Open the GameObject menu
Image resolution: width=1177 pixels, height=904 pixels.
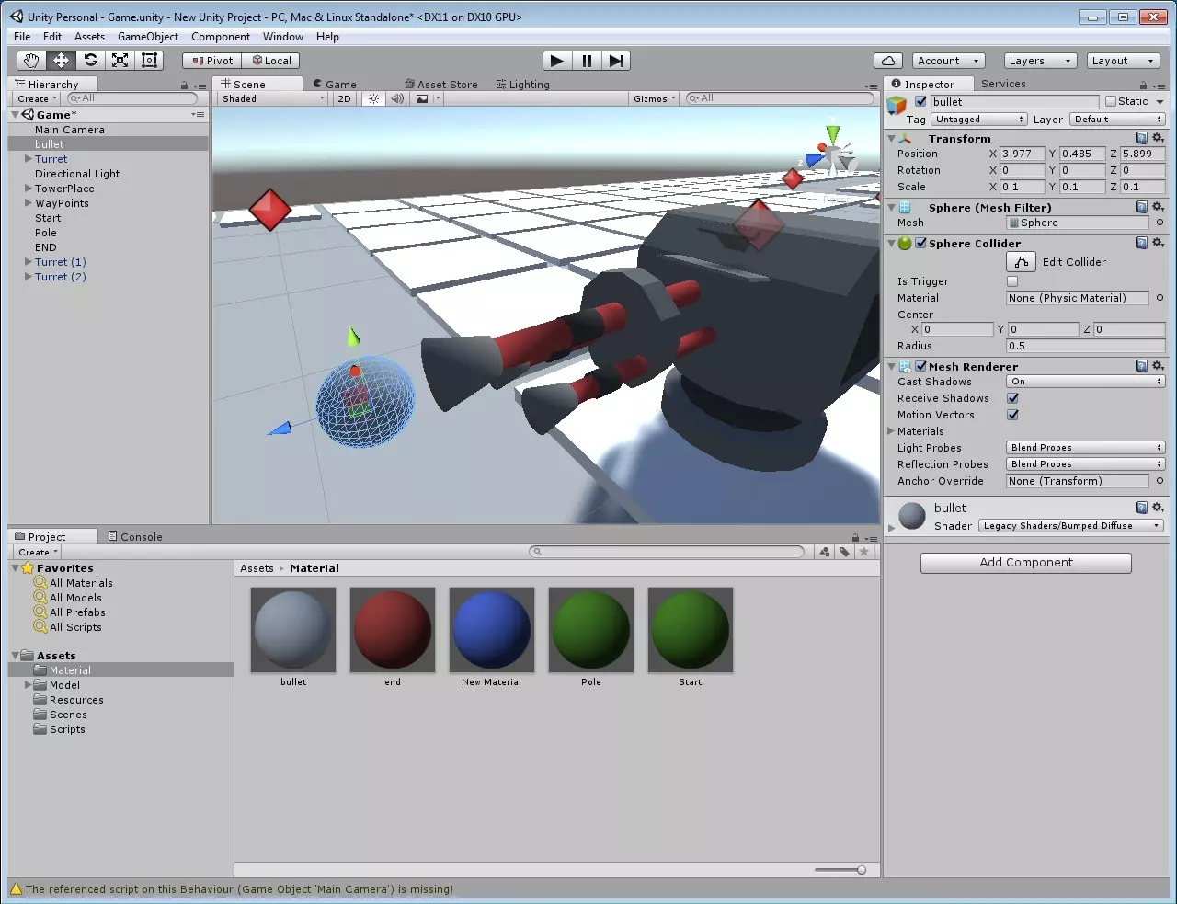click(x=148, y=37)
